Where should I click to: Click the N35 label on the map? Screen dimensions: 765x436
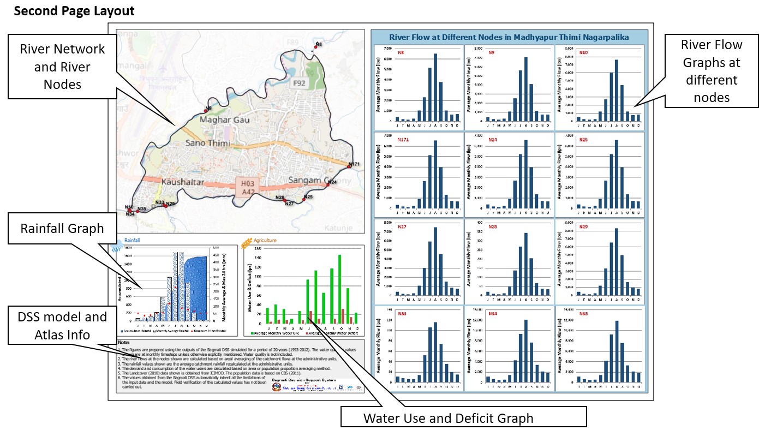tap(141, 208)
